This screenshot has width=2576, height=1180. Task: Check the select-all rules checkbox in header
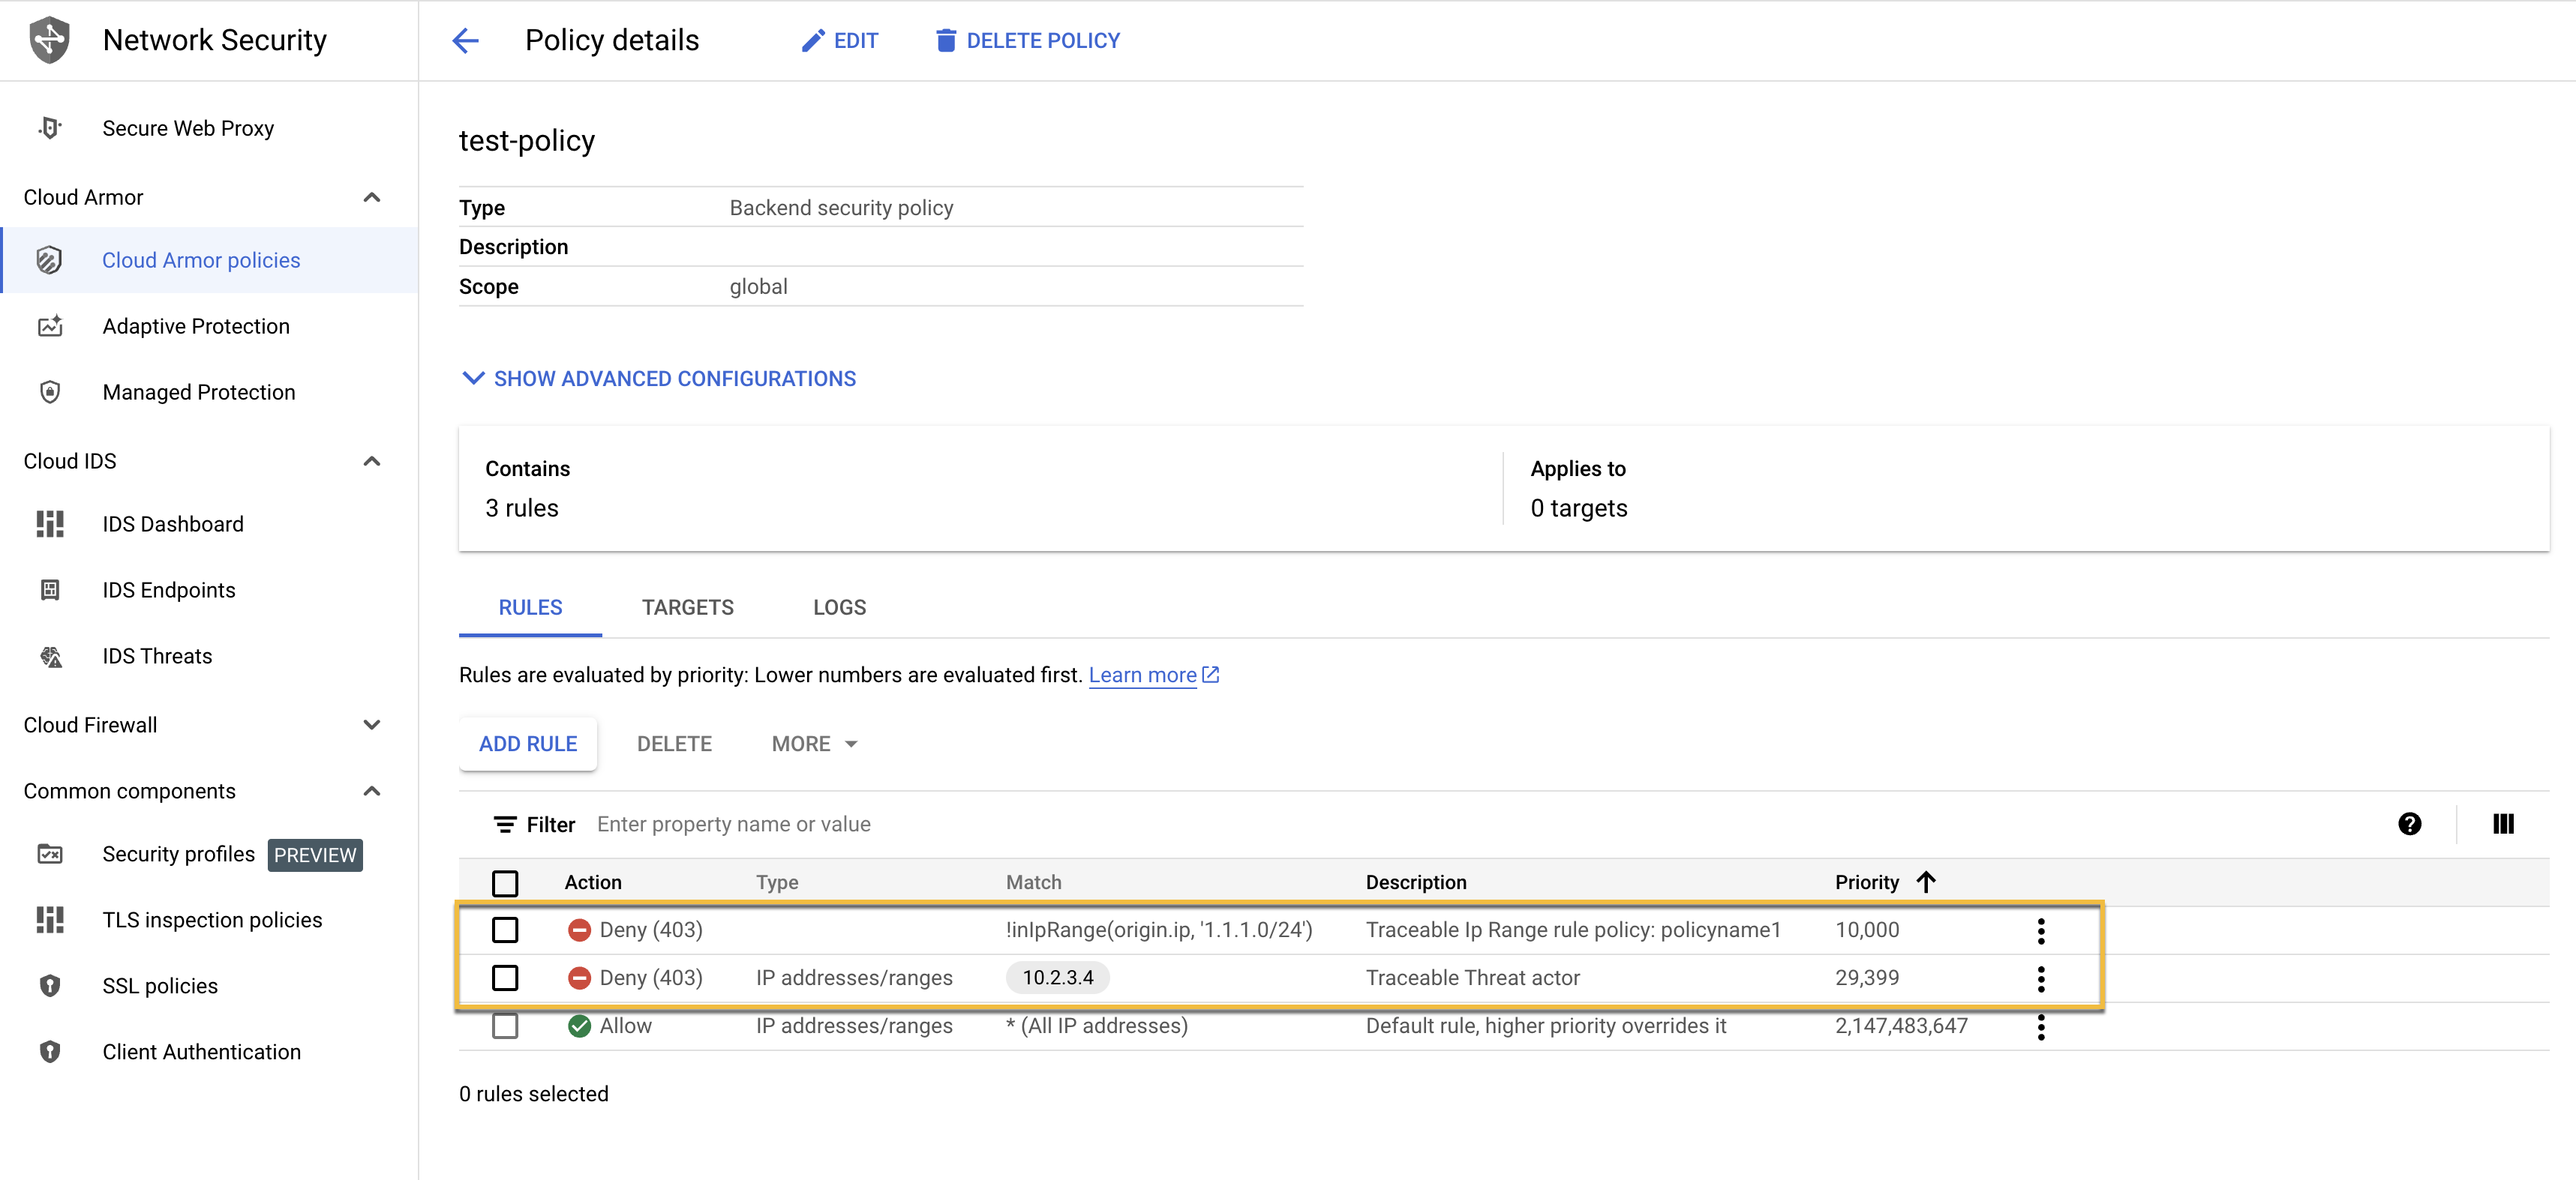505,883
